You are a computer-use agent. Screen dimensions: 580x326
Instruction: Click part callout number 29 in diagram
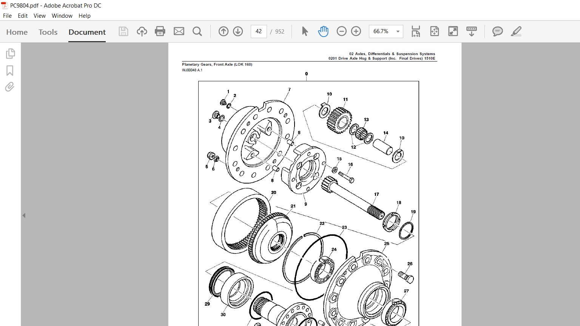207,304
